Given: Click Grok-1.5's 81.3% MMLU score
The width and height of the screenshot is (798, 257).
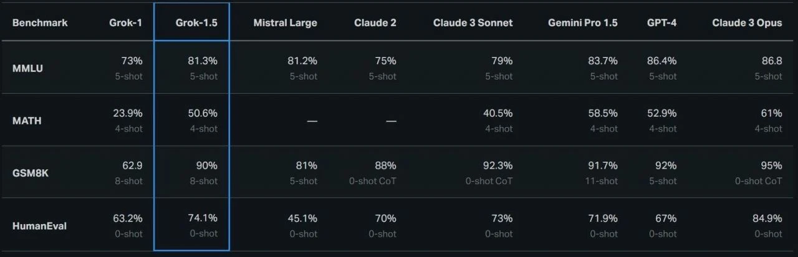Looking at the screenshot, I should click(x=202, y=61).
